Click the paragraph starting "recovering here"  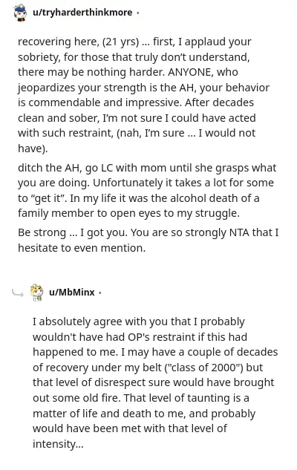tap(143, 95)
